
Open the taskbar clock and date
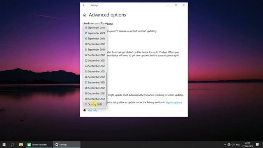[x=247, y=144]
